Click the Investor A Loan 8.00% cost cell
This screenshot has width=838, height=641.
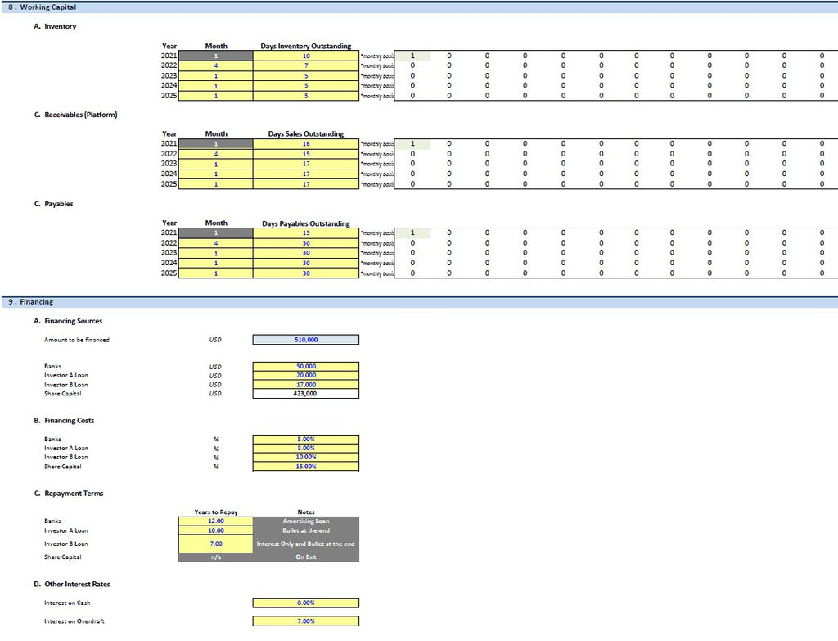click(306, 449)
